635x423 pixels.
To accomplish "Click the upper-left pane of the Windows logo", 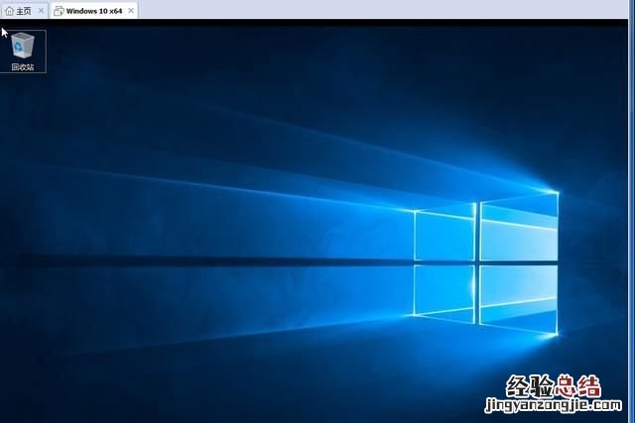I will [x=443, y=235].
